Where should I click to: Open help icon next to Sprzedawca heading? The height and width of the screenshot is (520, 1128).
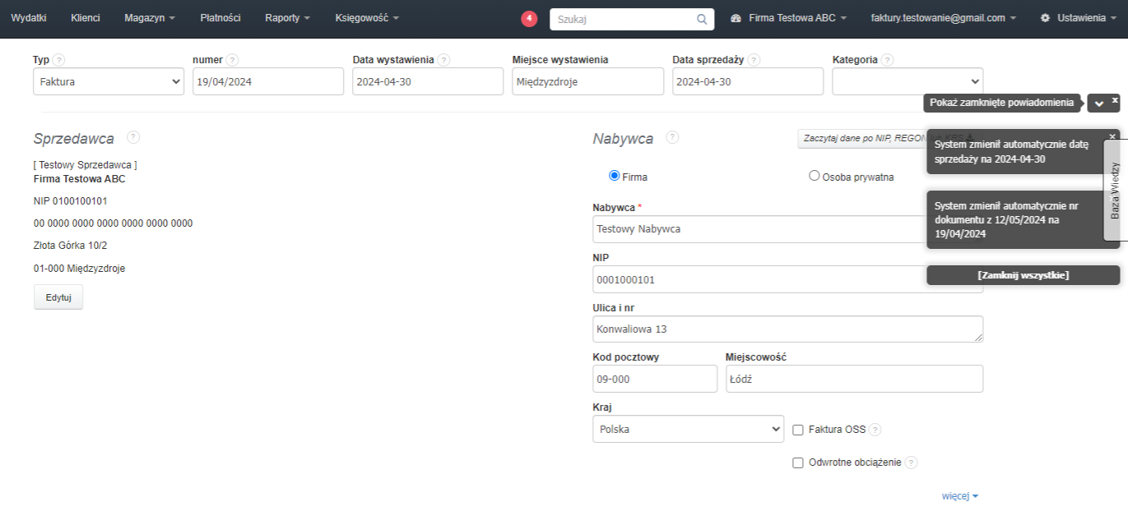tap(133, 137)
